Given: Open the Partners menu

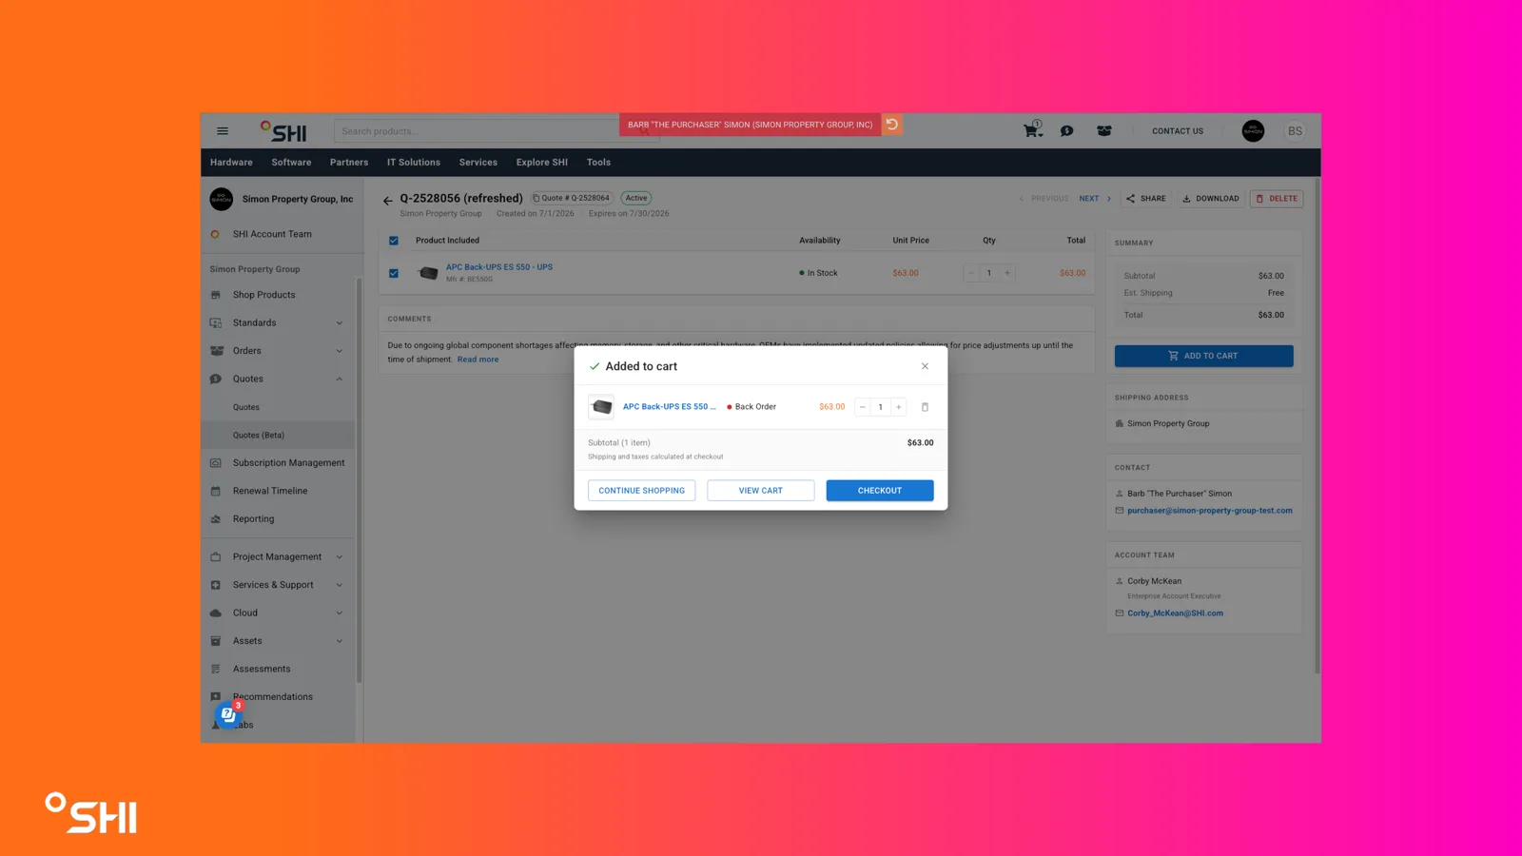Looking at the screenshot, I should pyautogui.click(x=349, y=163).
